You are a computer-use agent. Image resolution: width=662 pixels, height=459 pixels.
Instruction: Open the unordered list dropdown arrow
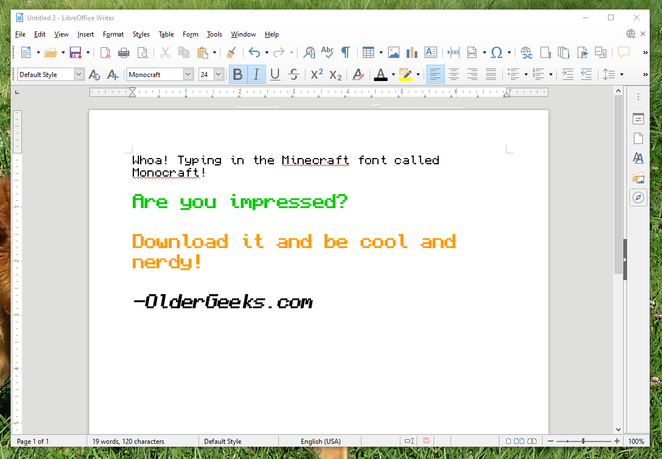coord(526,75)
